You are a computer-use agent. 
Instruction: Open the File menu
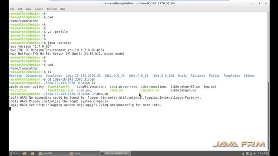12,9
